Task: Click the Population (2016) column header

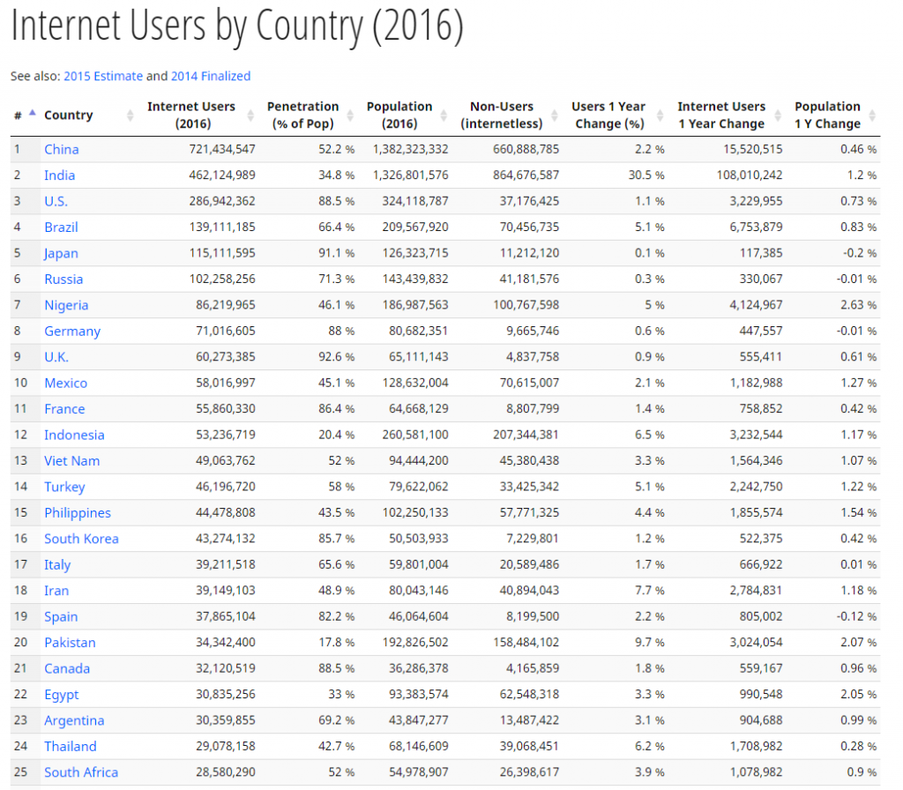Action: coord(399,115)
